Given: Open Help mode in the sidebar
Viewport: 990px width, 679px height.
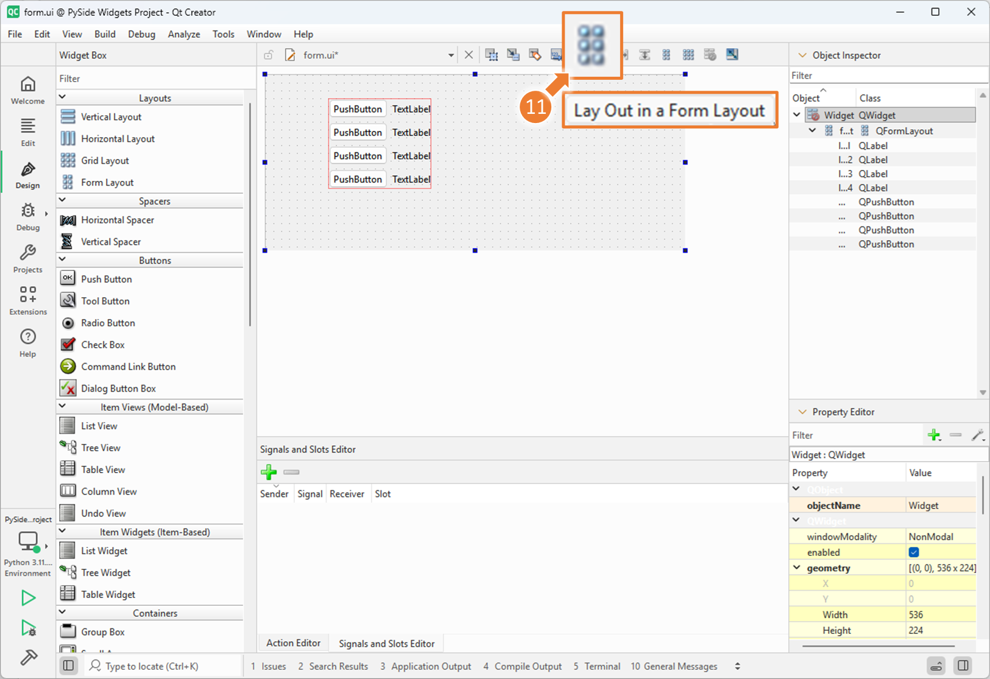Looking at the screenshot, I should pyautogui.click(x=28, y=343).
